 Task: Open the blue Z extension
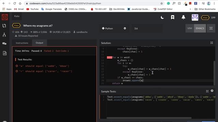coord(196,3)
